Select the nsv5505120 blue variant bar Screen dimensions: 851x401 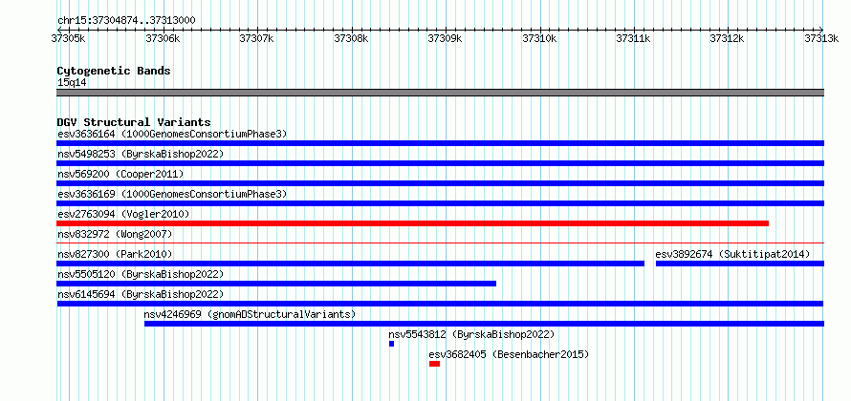(276, 284)
